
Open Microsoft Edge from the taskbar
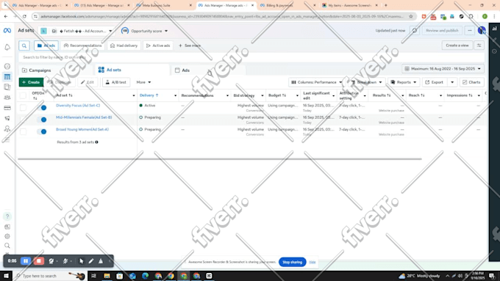[x=146, y=276]
